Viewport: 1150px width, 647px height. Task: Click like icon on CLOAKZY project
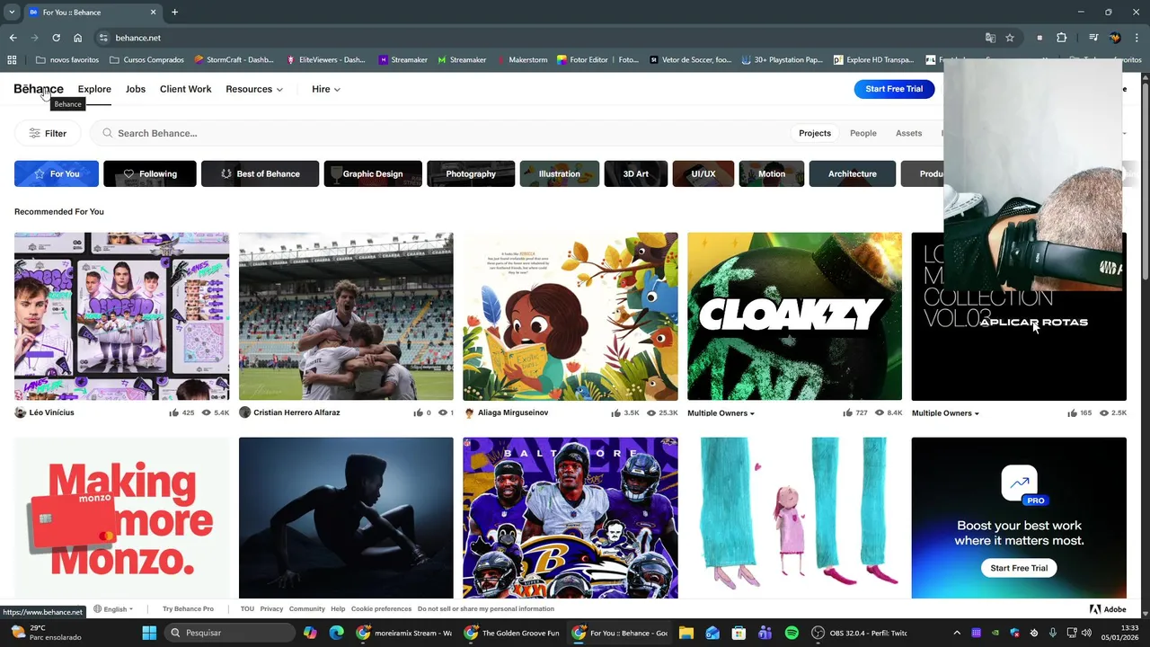coord(847,412)
